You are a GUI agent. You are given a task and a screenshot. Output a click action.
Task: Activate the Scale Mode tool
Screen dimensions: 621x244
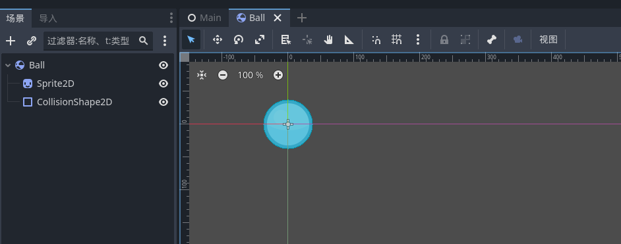(260, 39)
